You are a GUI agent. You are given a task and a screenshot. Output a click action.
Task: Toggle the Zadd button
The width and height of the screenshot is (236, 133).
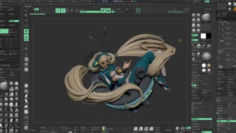pyautogui.click(x=195, y=35)
